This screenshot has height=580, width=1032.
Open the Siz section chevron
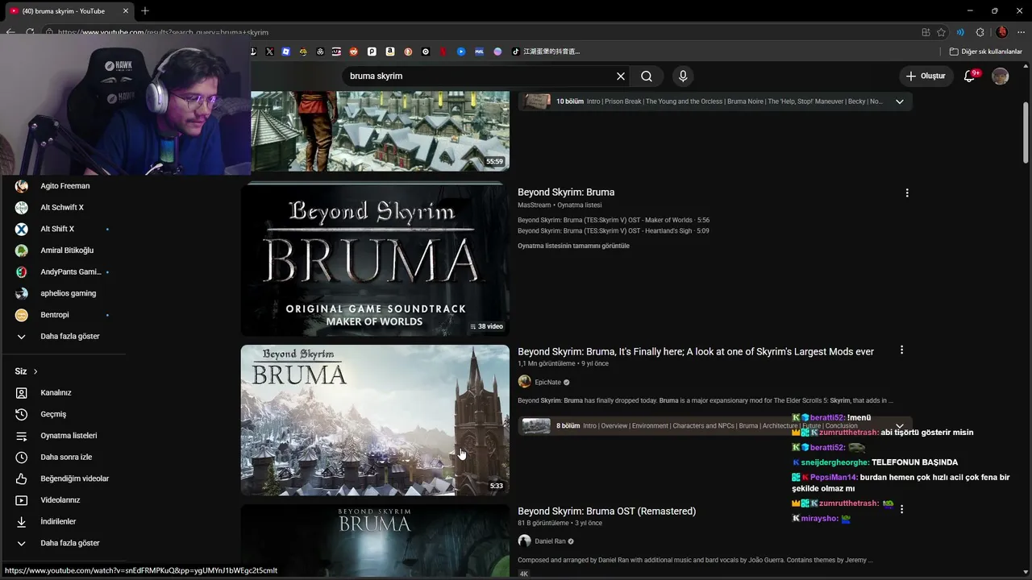coord(35,371)
